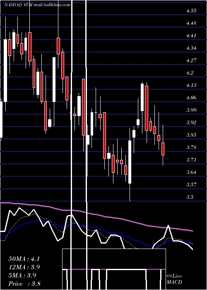Click the 3.99 price axis label

[191, 110]
